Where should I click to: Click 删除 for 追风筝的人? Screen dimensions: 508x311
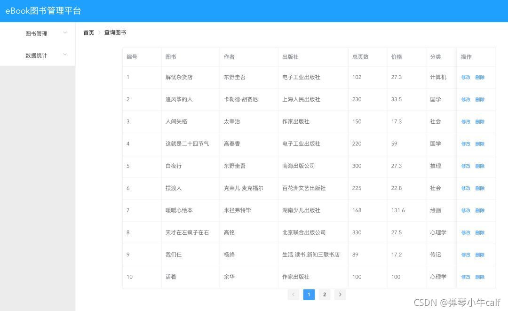tap(480, 99)
